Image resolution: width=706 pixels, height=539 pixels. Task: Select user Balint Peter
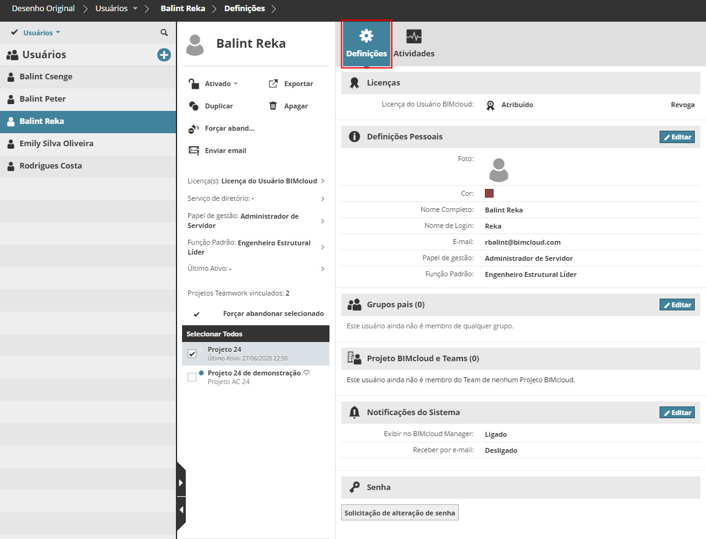tap(88, 99)
